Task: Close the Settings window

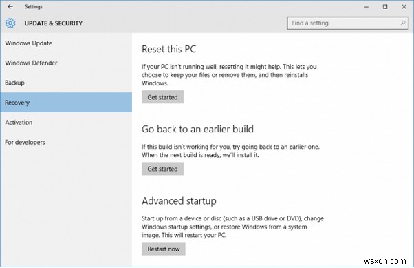Action: coord(404,7)
